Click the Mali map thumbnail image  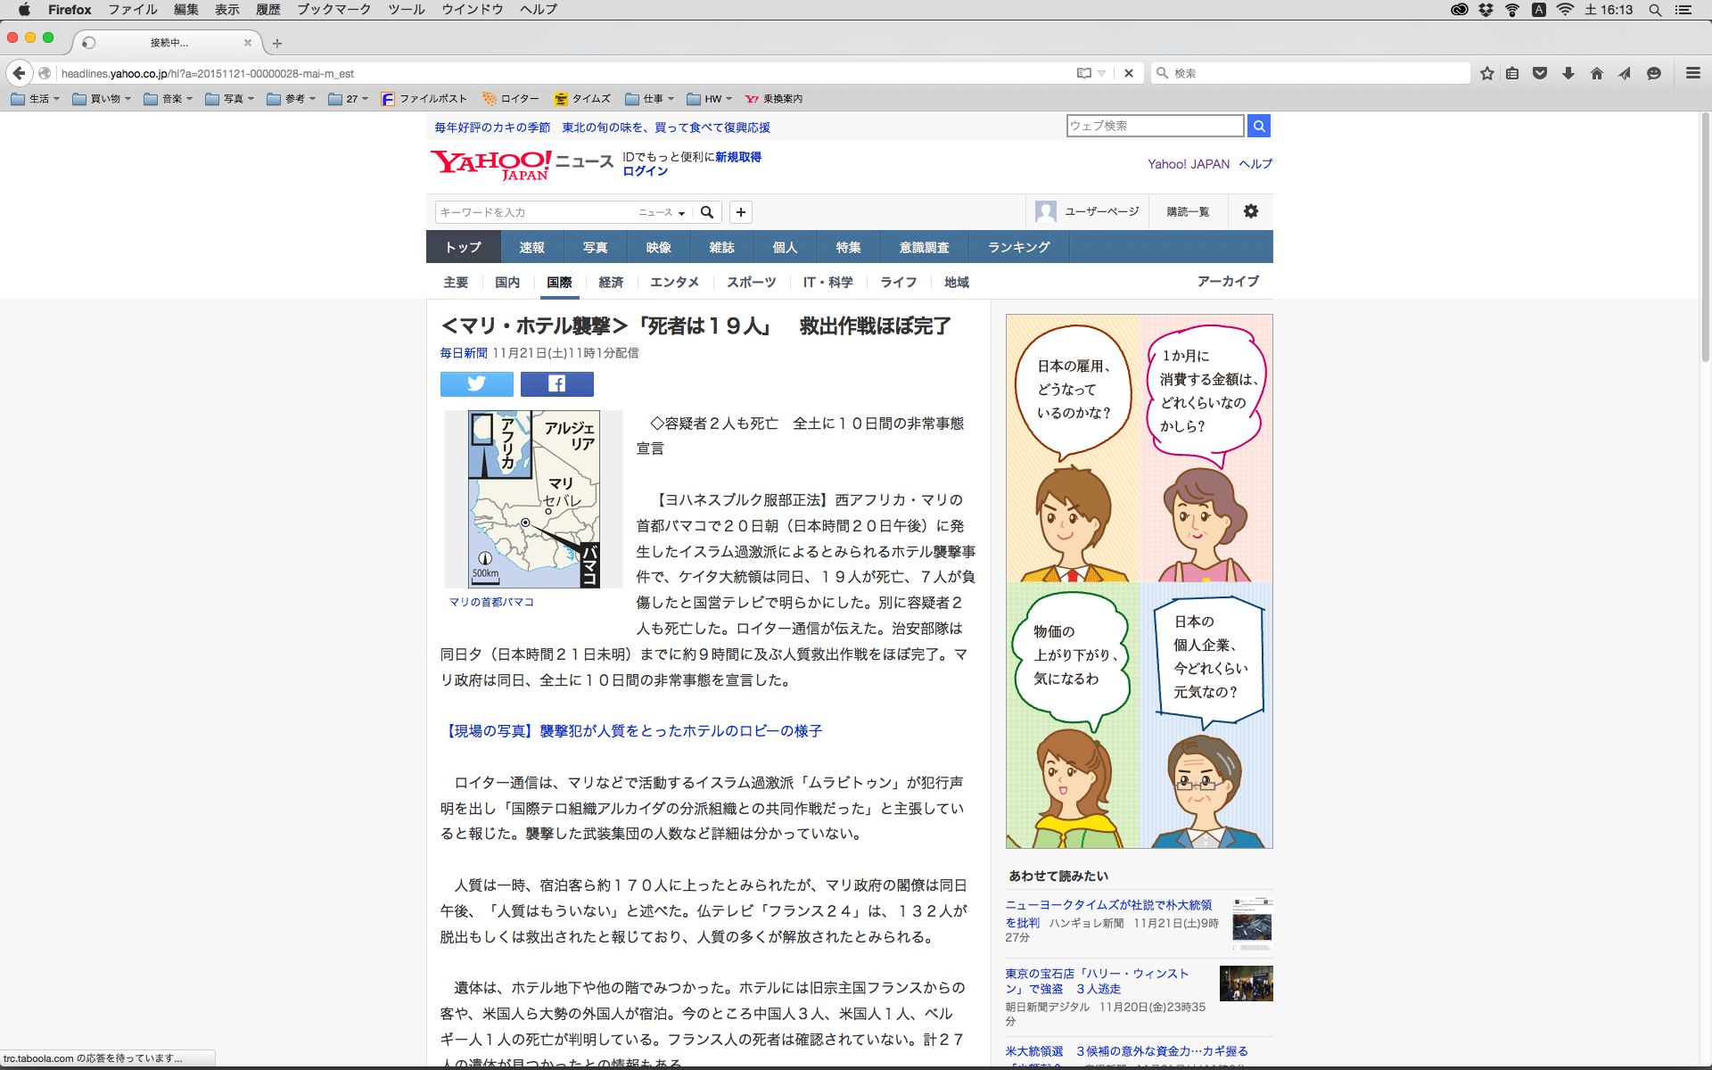click(x=533, y=498)
